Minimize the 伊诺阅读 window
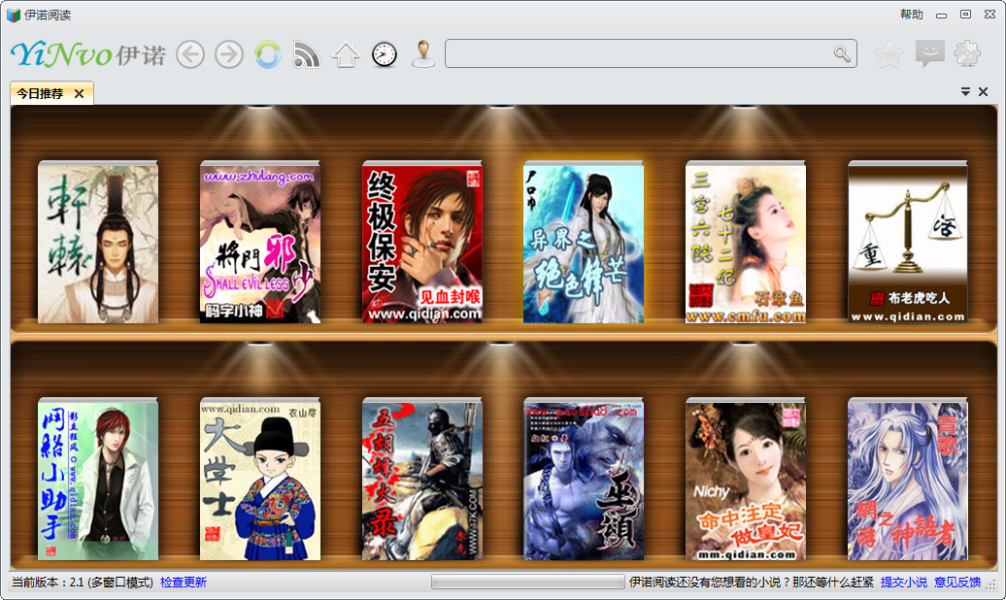Image resolution: width=1006 pixels, height=600 pixels. coord(941,15)
